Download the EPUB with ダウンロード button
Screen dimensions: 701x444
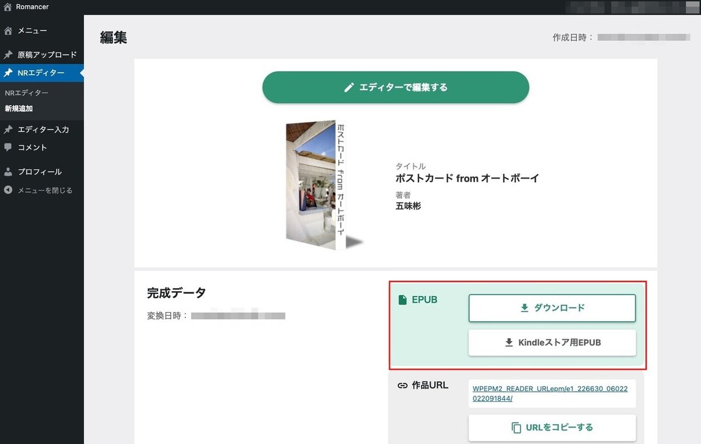[x=551, y=308]
